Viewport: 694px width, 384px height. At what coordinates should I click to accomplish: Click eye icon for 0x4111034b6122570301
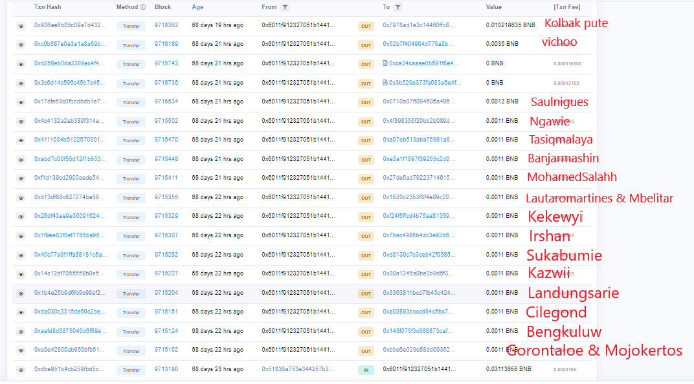21,140
